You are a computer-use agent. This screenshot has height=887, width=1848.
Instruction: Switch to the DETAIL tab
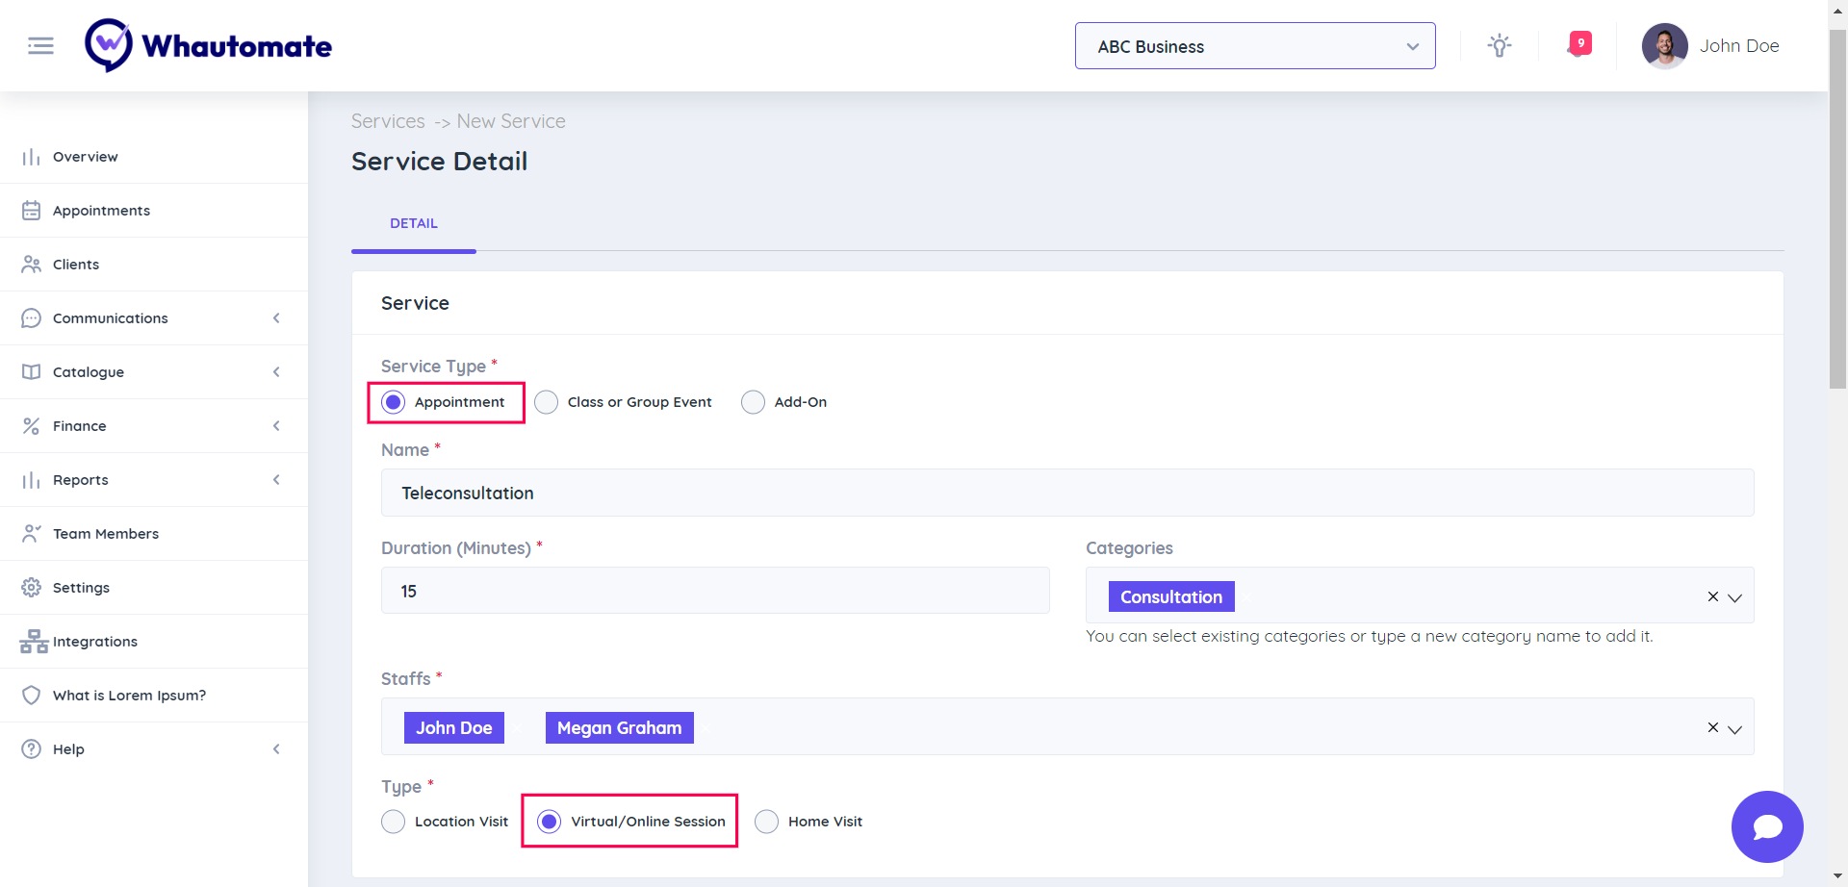tap(414, 223)
